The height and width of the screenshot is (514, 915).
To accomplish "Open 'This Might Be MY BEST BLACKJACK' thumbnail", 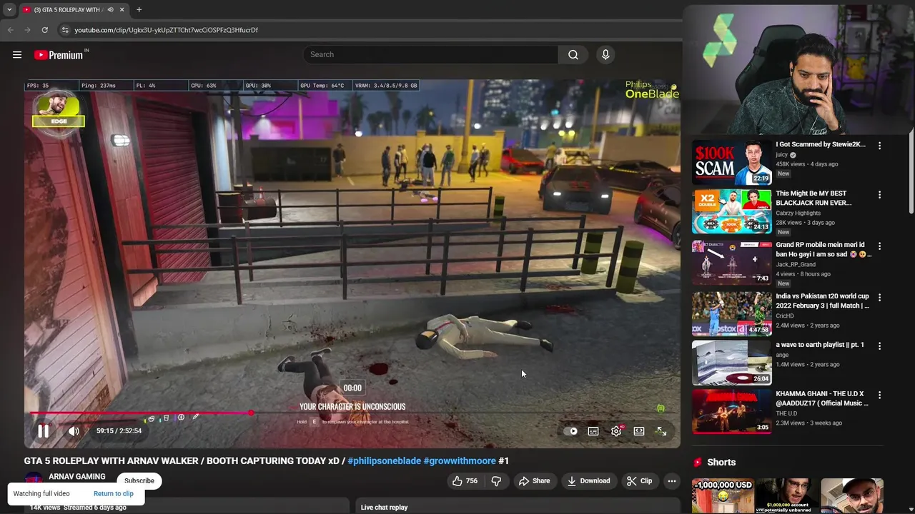I will point(731,211).
